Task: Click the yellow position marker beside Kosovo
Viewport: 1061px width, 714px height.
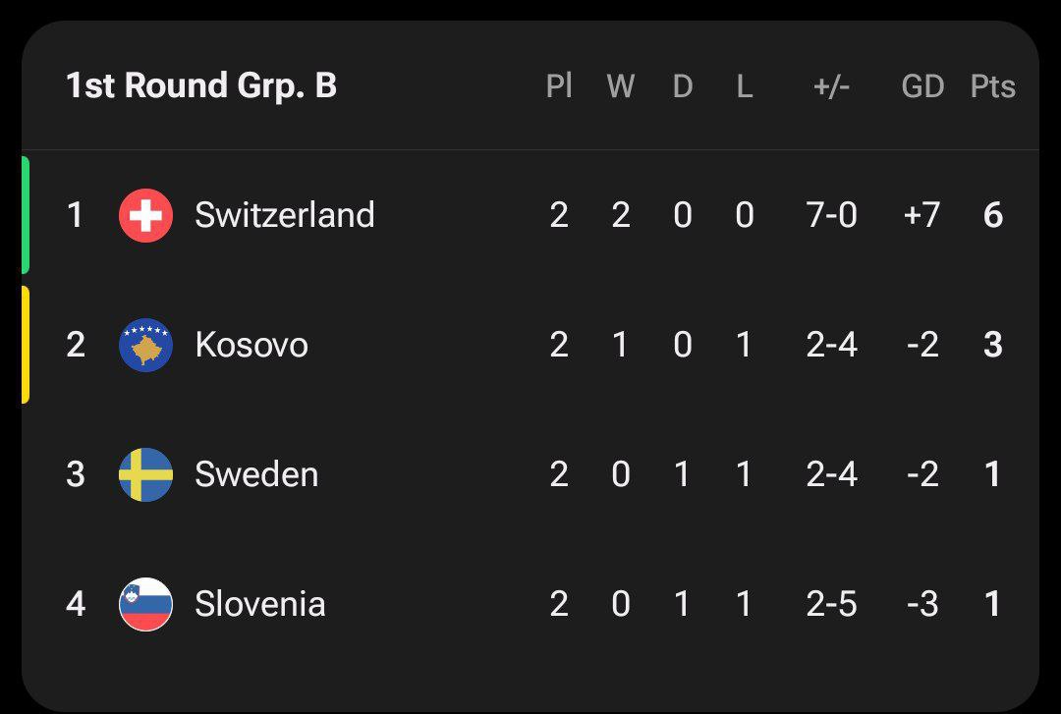Action: 26,345
